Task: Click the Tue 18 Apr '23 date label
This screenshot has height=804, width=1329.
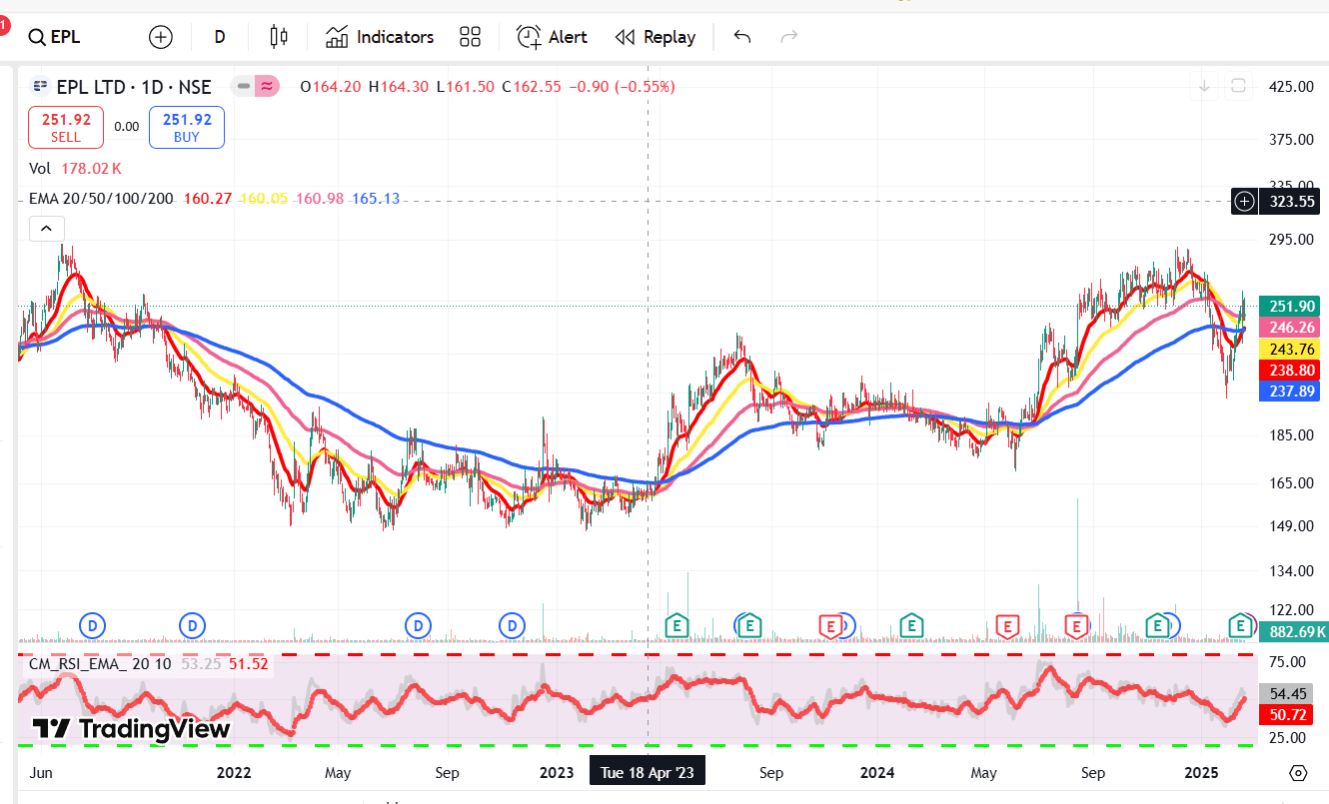Action: click(x=648, y=773)
